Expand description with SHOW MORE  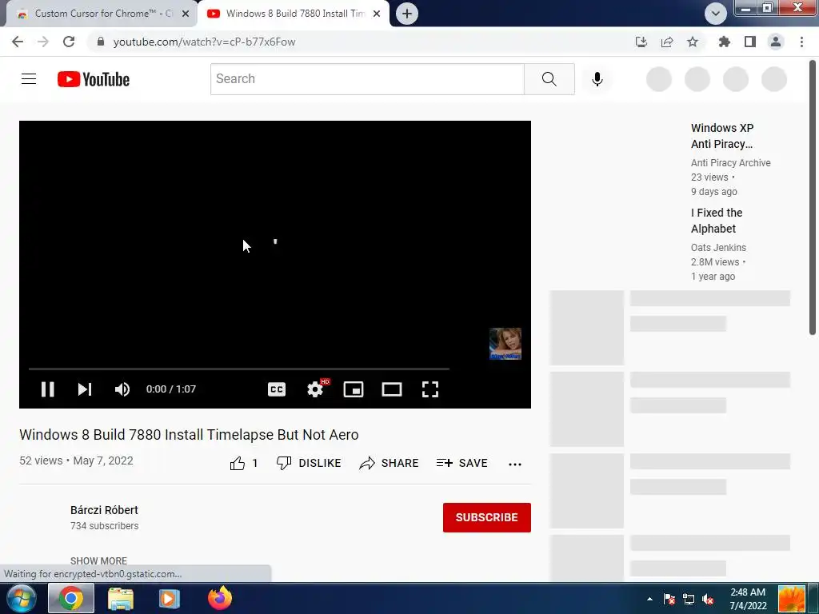click(98, 560)
